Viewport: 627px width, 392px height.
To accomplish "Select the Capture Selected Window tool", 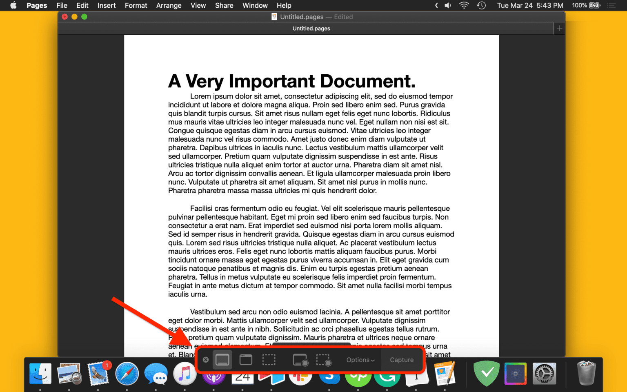I will 246,360.
